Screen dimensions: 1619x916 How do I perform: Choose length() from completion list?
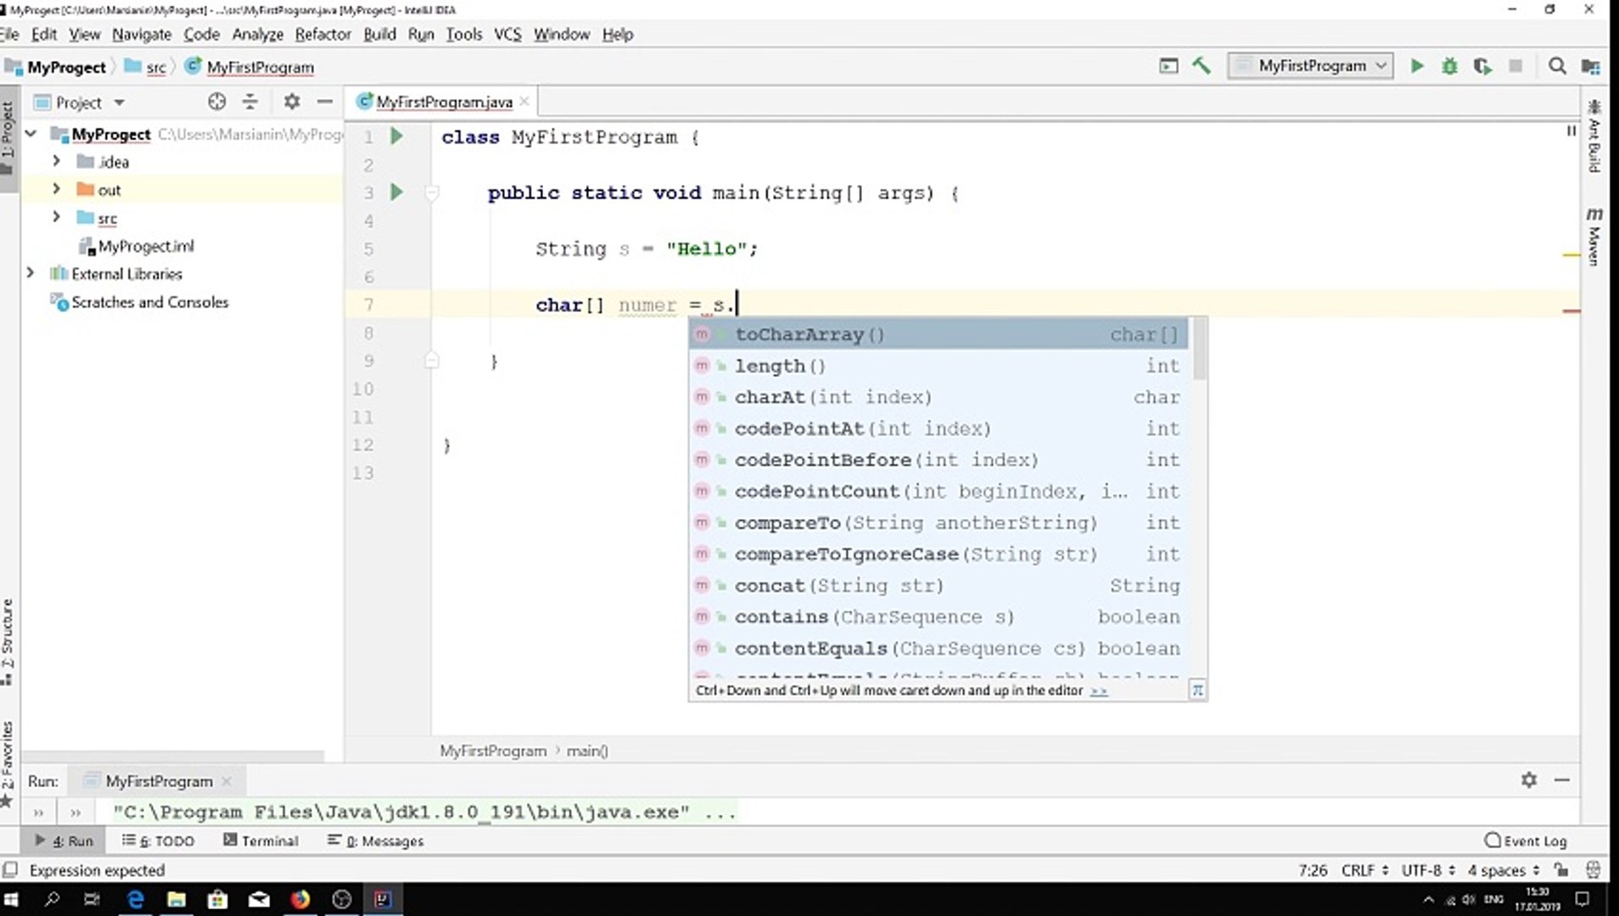(938, 366)
